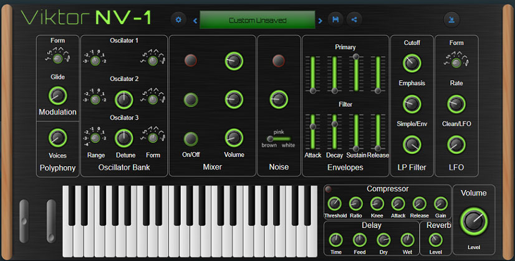This screenshot has height=261, width=515.
Task: Click the LP Filter Cutoff knob
Action: 412,63
